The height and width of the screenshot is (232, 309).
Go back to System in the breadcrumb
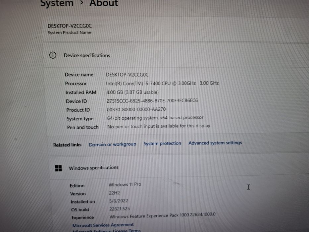click(57, 3)
